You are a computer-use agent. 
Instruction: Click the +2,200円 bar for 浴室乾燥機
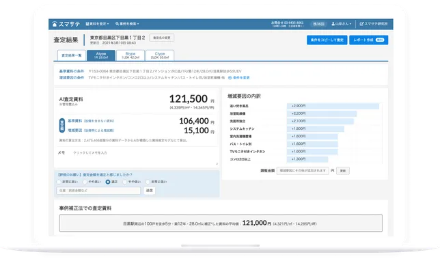tap(322, 113)
